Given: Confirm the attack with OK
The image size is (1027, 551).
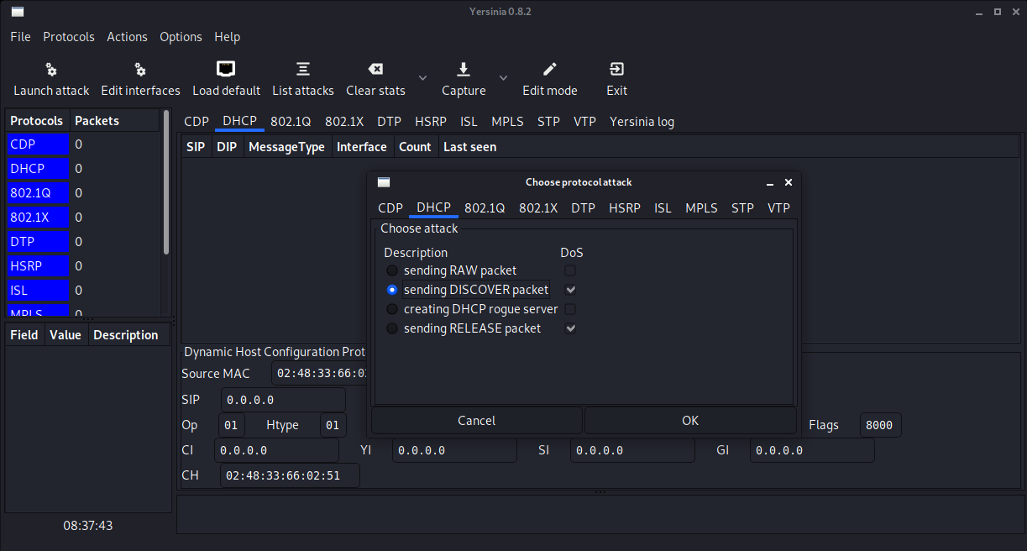Looking at the screenshot, I should coord(689,420).
